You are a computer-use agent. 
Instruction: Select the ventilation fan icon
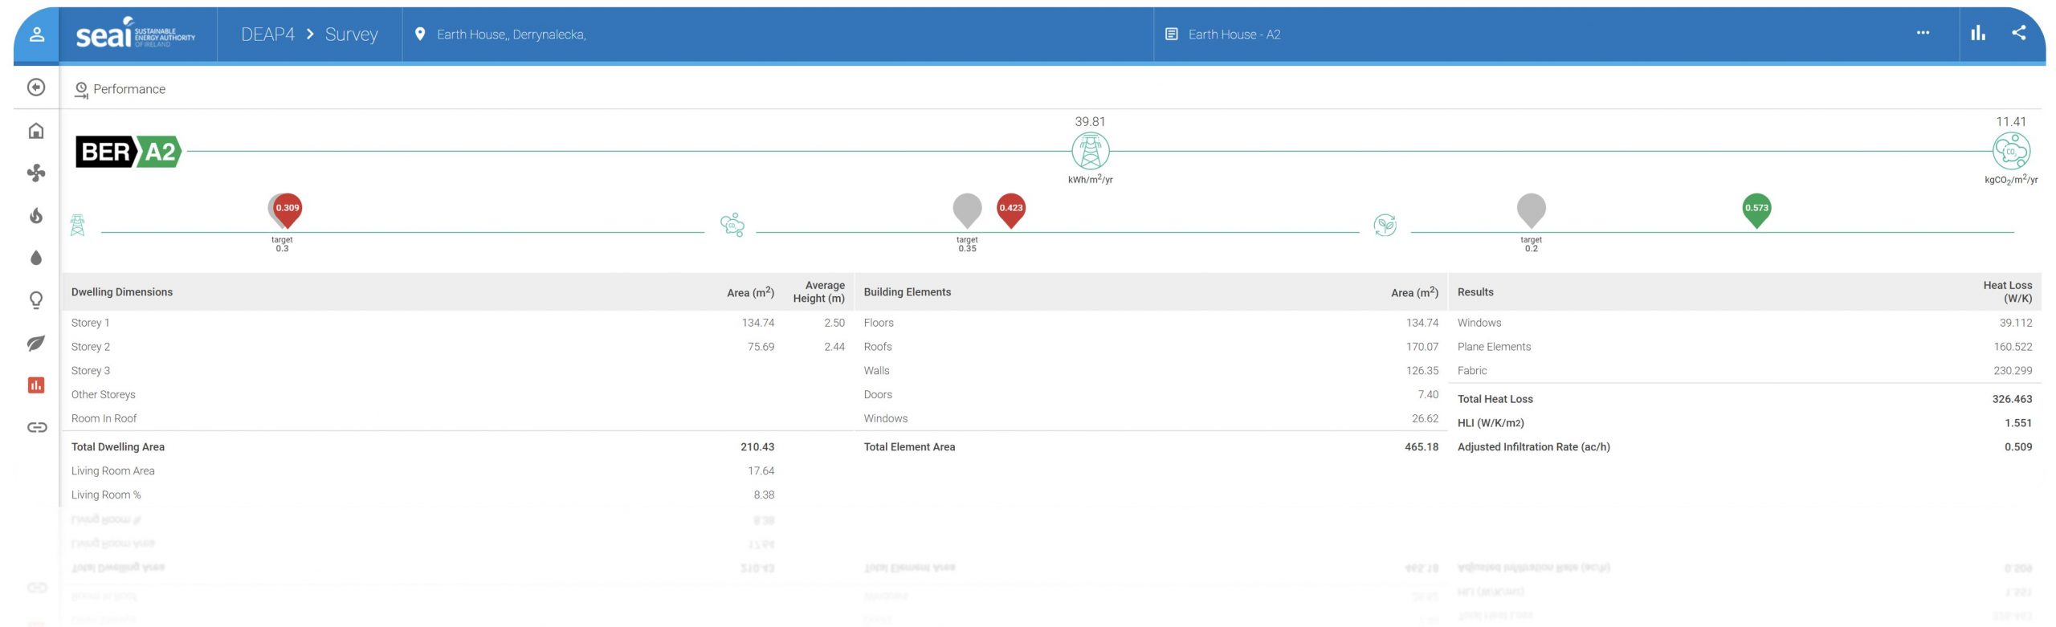click(x=36, y=173)
